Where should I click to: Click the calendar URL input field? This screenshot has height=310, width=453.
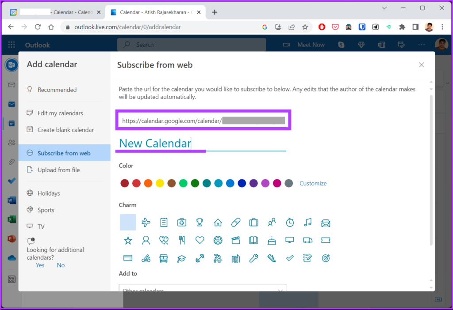pos(203,121)
